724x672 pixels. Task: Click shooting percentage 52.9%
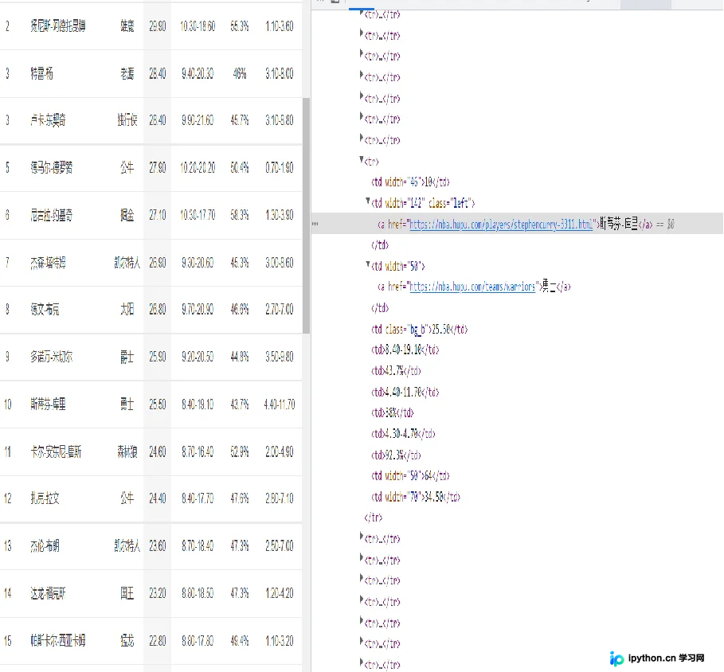(240, 451)
